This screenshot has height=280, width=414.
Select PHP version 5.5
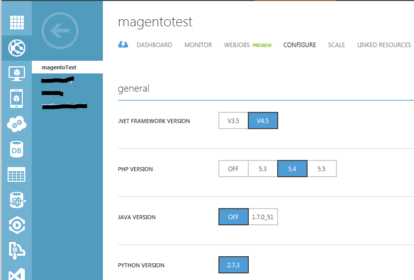(322, 169)
